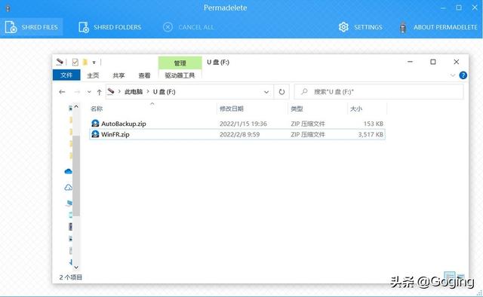
Task: Click the 3,517 KB size value
Action: pyautogui.click(x=371, y=134)
